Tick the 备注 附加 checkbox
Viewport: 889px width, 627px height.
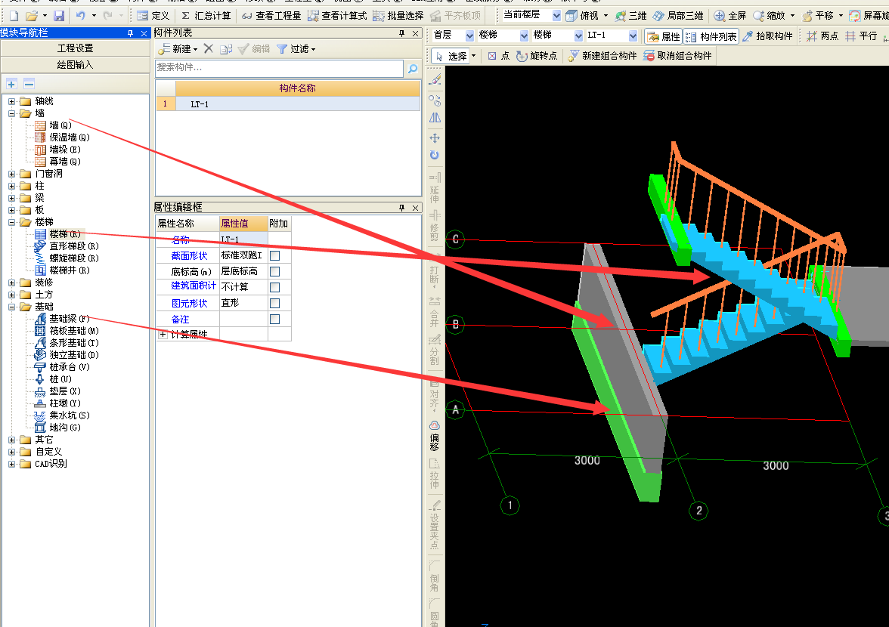click(275, 319)
